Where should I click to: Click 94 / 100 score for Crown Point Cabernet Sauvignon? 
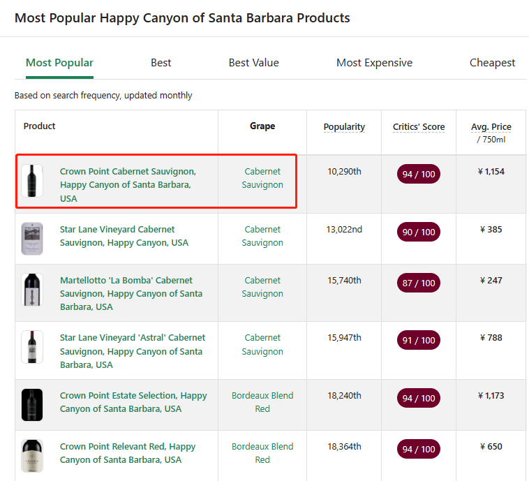click(419, 174)
